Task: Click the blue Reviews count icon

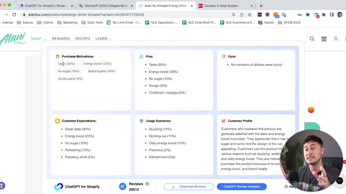Action: pos(123,186)
